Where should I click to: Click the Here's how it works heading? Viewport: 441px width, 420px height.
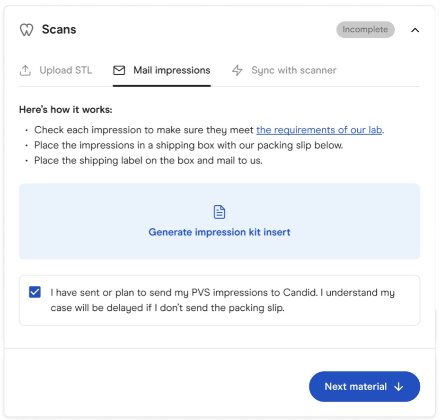tap(65, 110)
